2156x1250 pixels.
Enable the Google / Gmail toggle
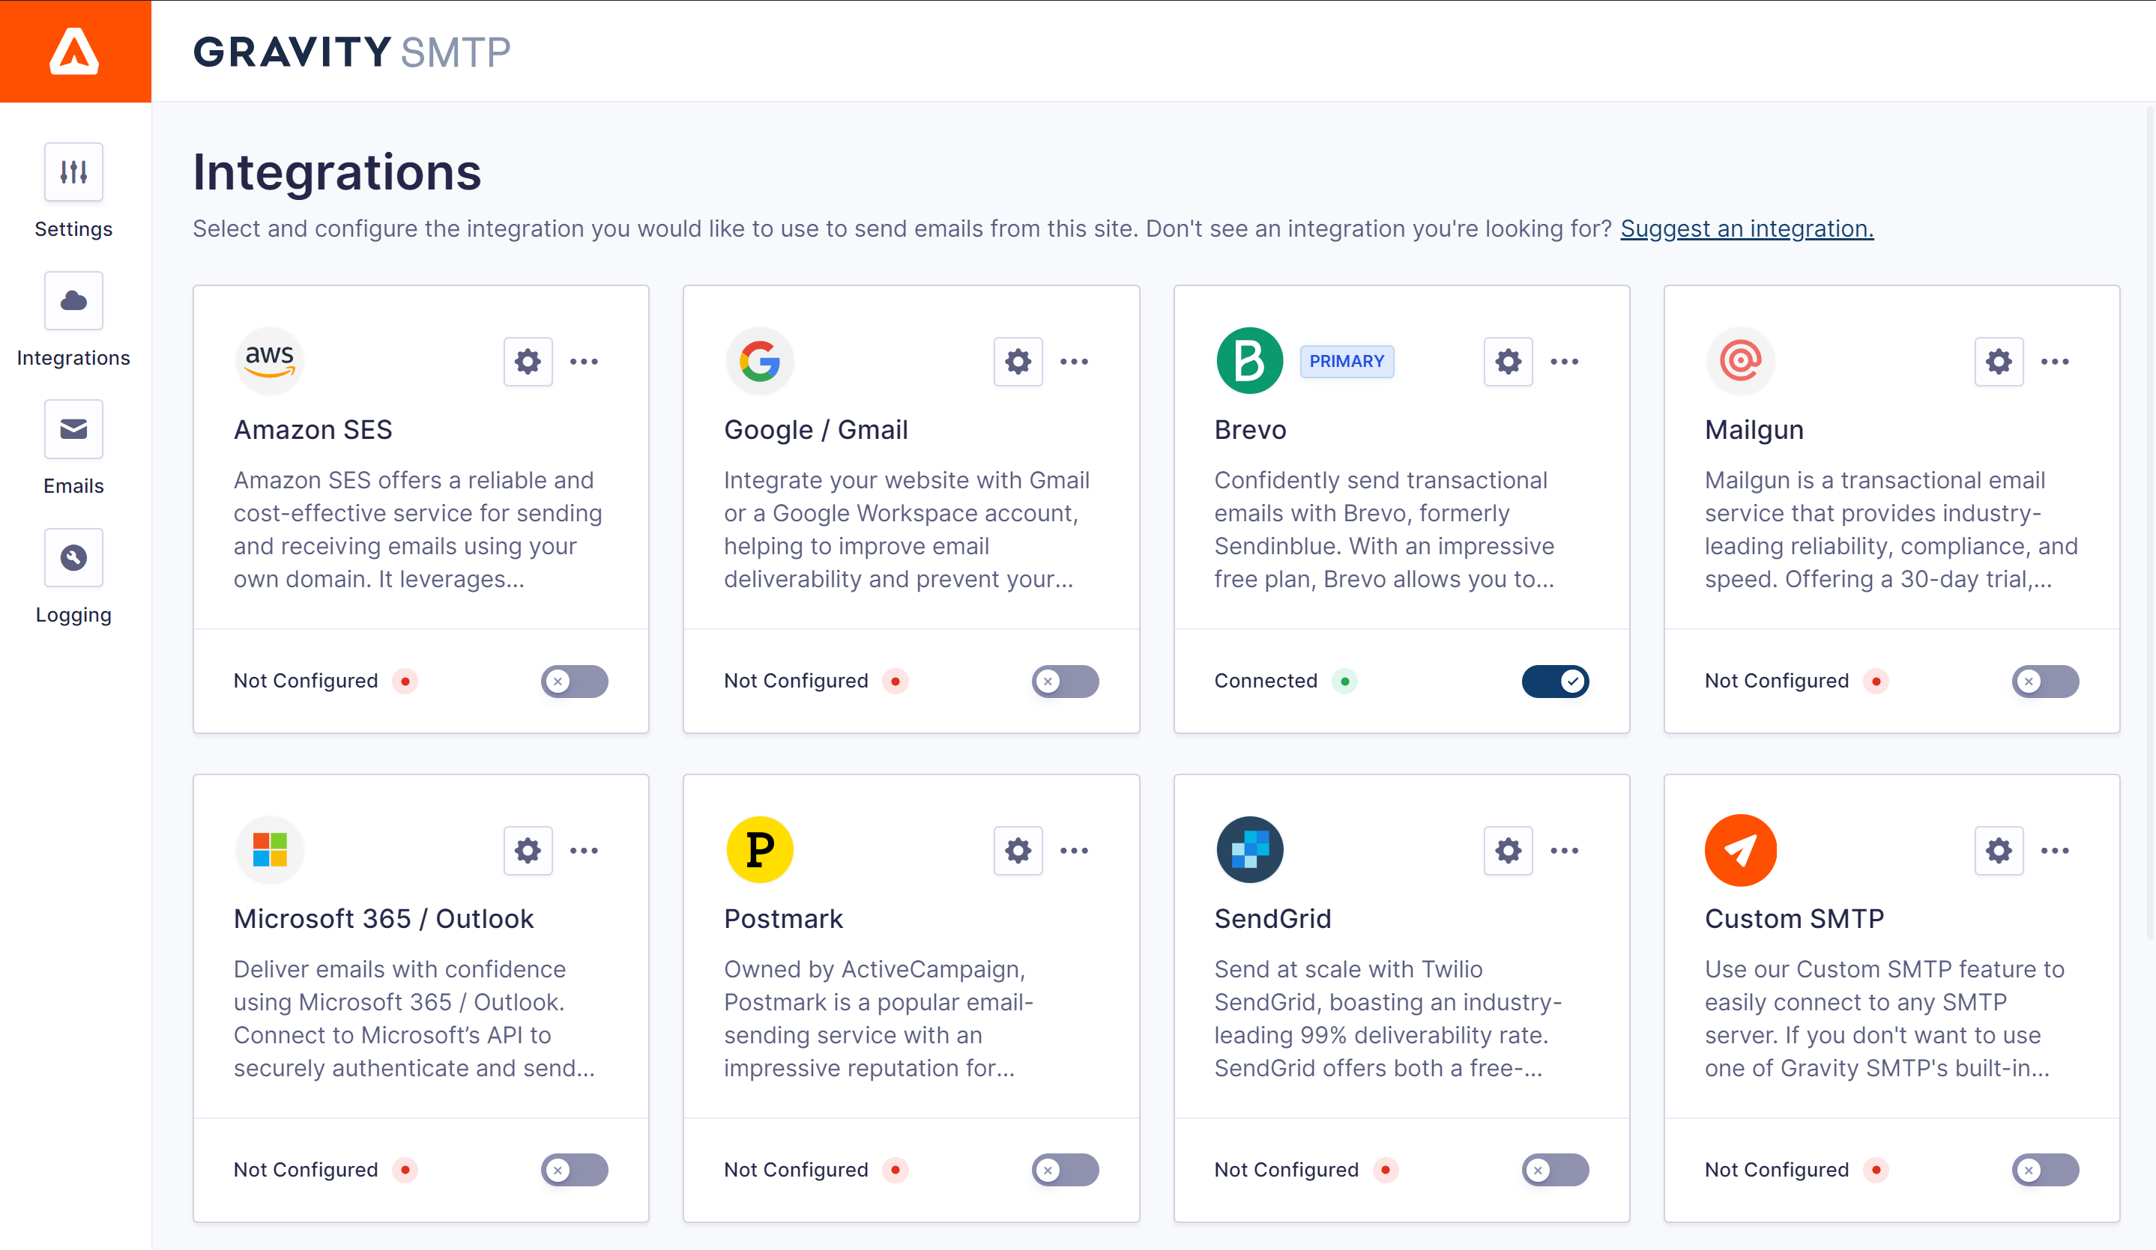pyautogui.click(x=1065, y=682)
